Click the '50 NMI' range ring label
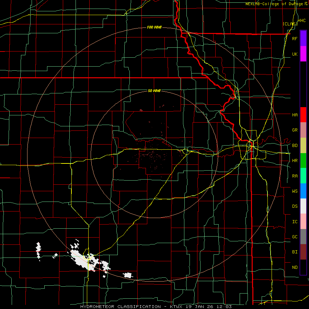Image resolution: width=309 pixels, height=309 pixels. [154, 91]
